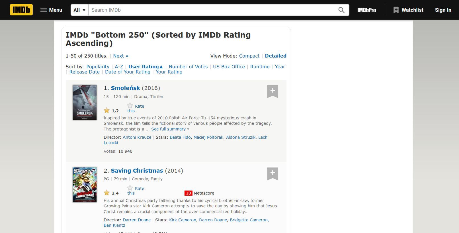Click Sign In
The width and height of the screenshot is (459, 233).
coord(443,10)
